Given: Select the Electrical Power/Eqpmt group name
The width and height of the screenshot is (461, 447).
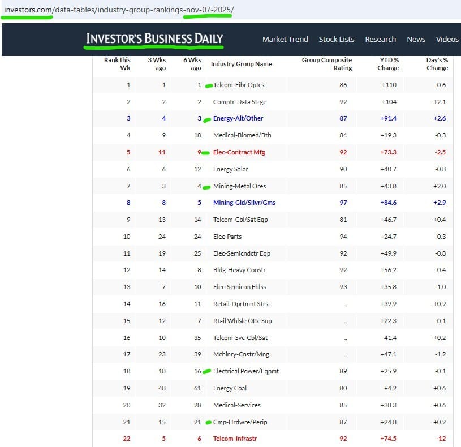Looking at the screenshot, I should 246,371.
